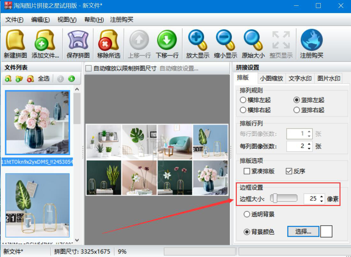Open the 文件(F) menu
The width and height of the screenshot is (351, 257).
tap(14, 20)
